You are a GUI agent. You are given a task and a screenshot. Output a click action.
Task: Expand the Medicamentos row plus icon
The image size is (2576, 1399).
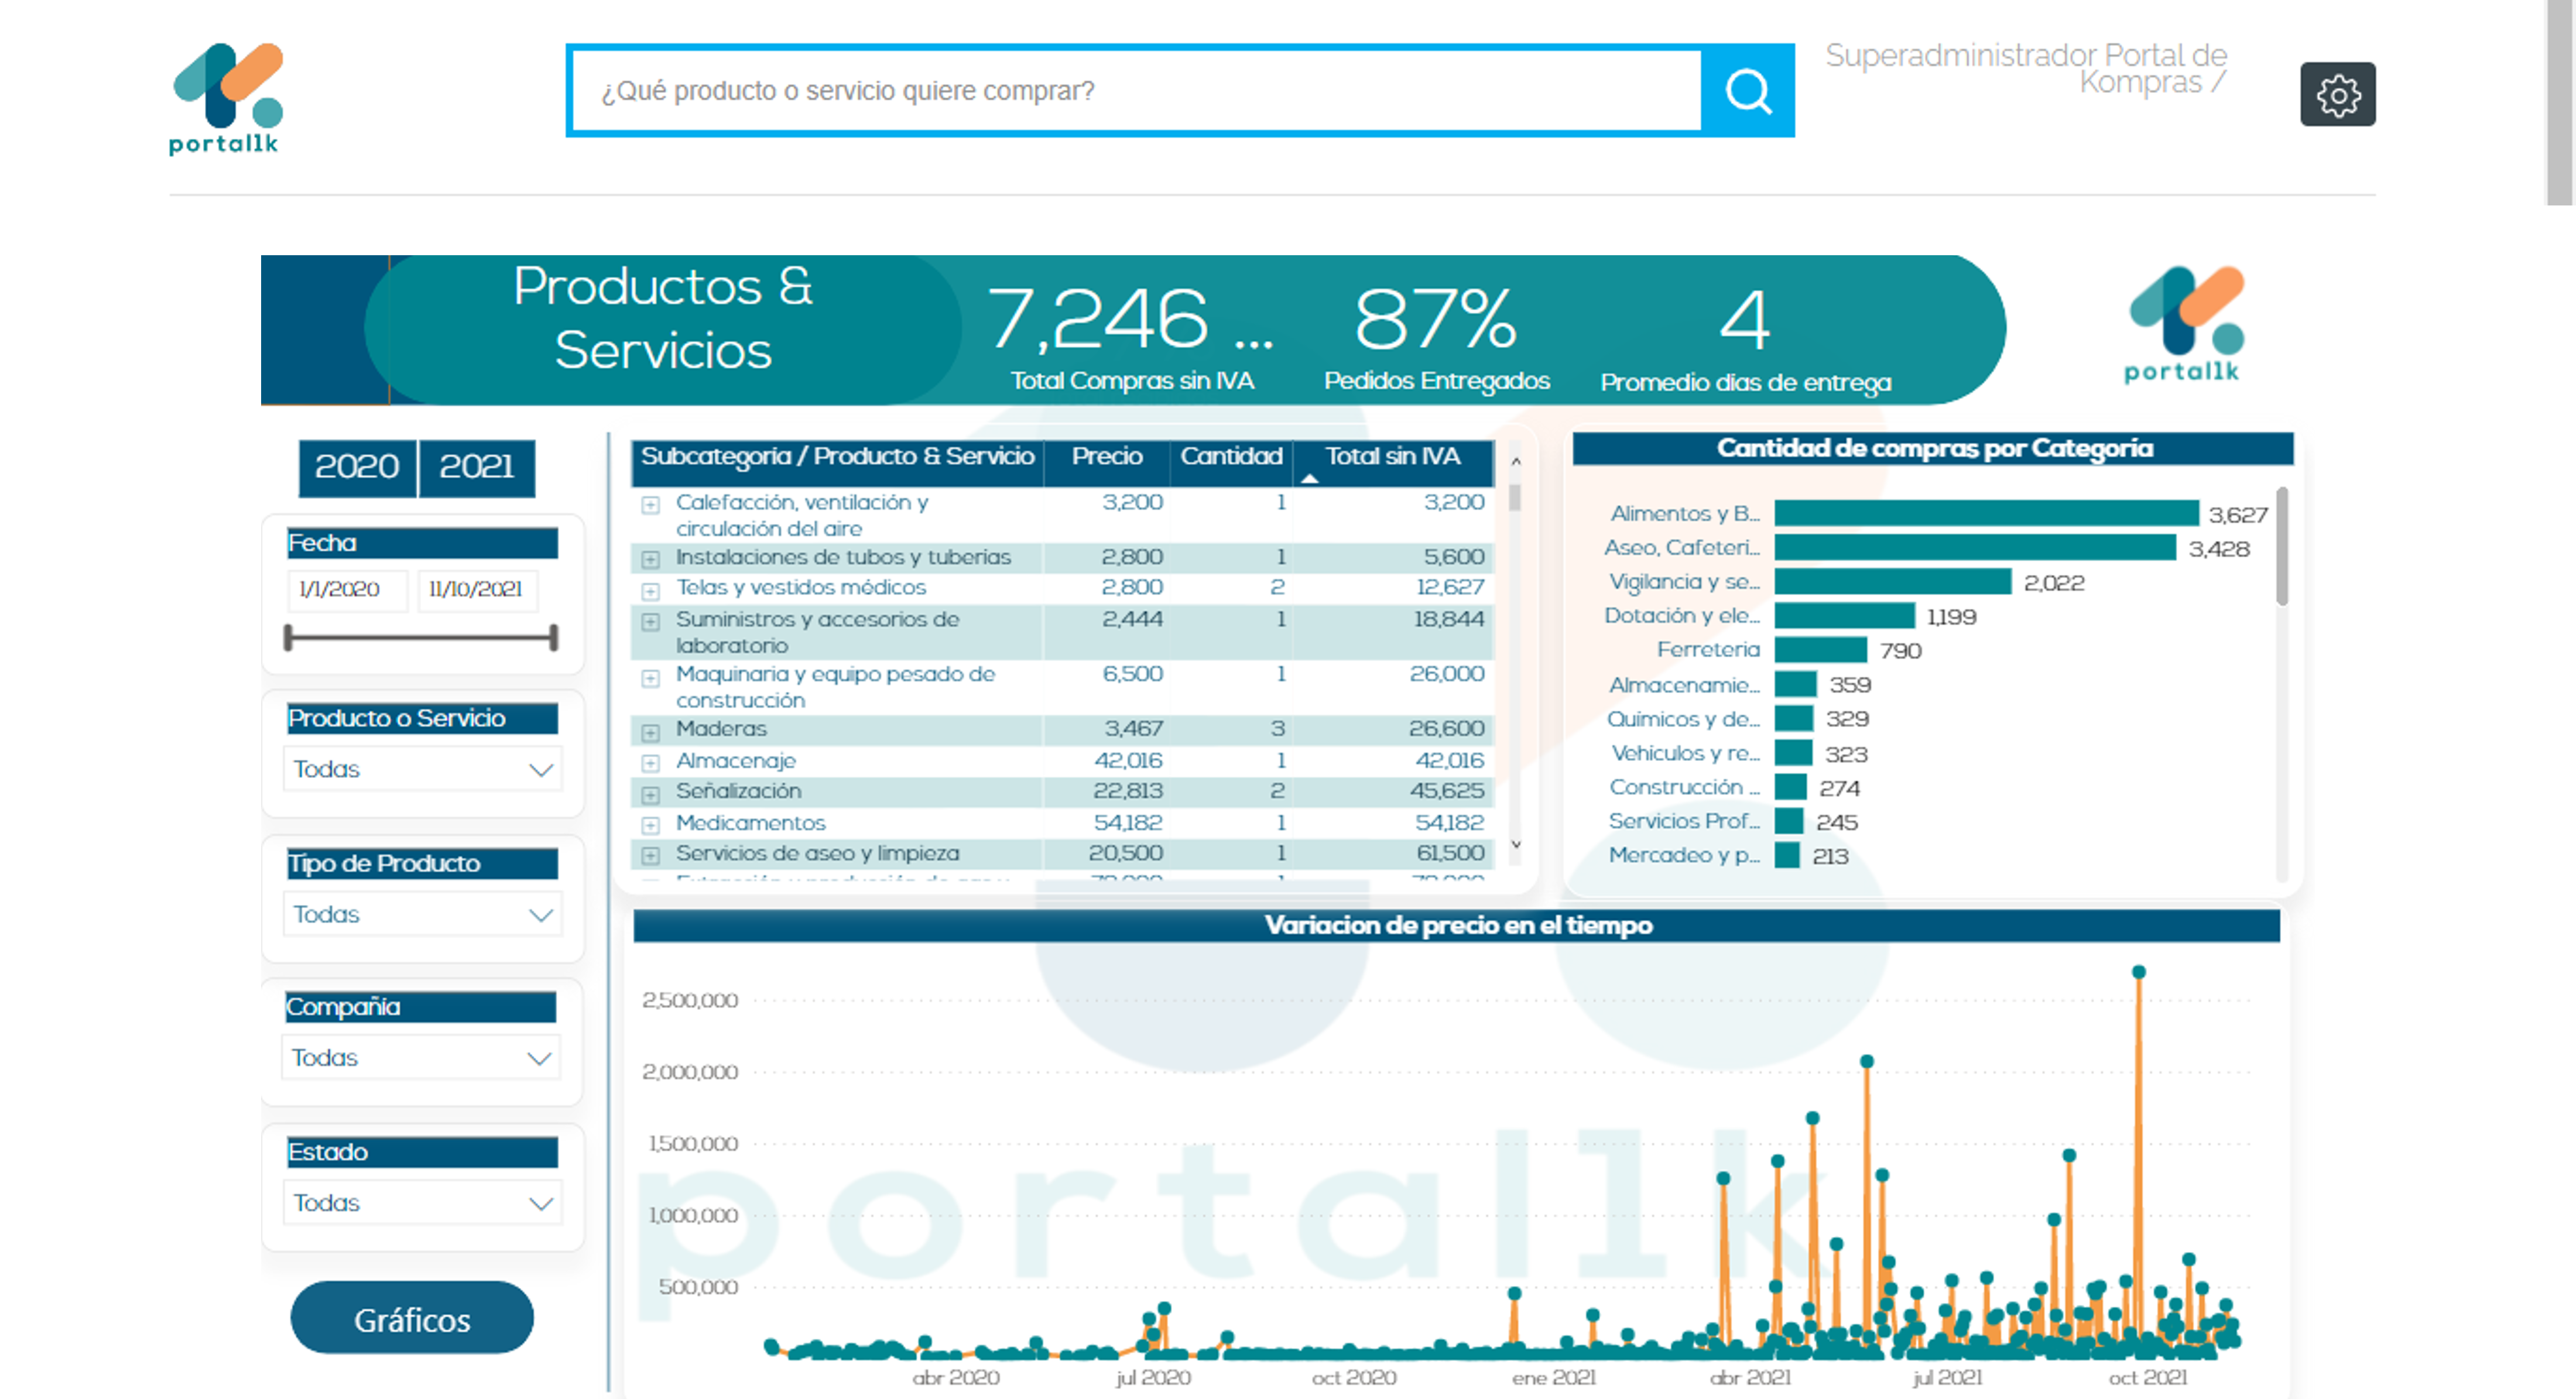[x=650, y=825]
